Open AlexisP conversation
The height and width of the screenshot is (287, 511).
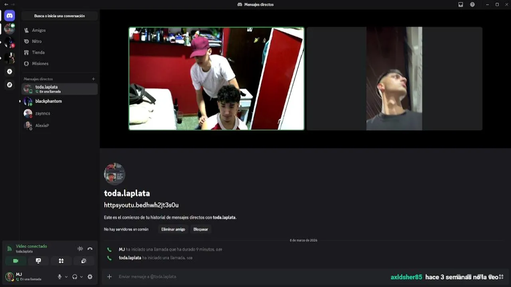coord(59,126)
